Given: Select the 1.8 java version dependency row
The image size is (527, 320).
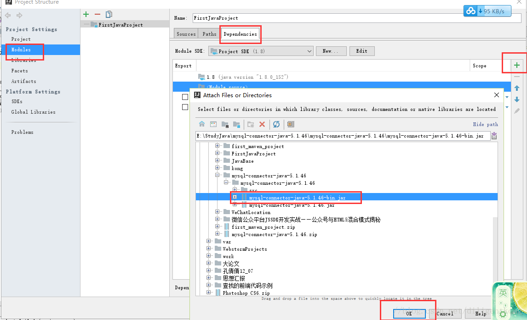Looking at the screenshot, I should click(342, 77).
